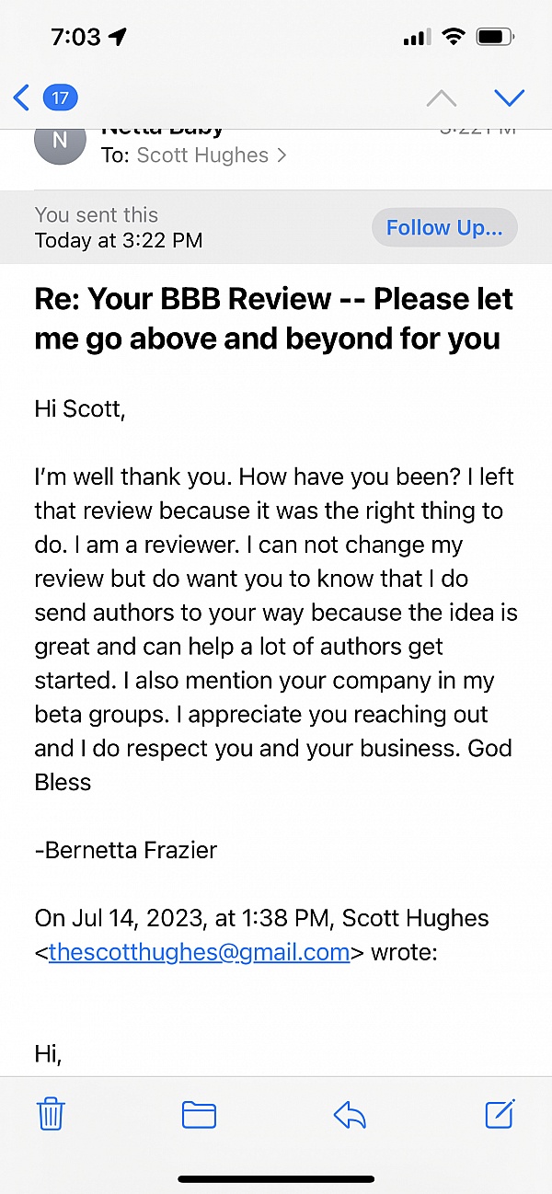The width and height of the screenshot is (552, 1194).
Task: Compose a new message
Action: pyautogui.click(x=500, y=1114)
